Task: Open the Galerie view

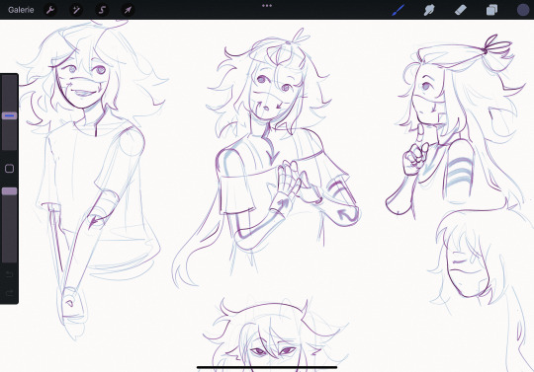Action: pyautogui.click(x=21, y=10)
